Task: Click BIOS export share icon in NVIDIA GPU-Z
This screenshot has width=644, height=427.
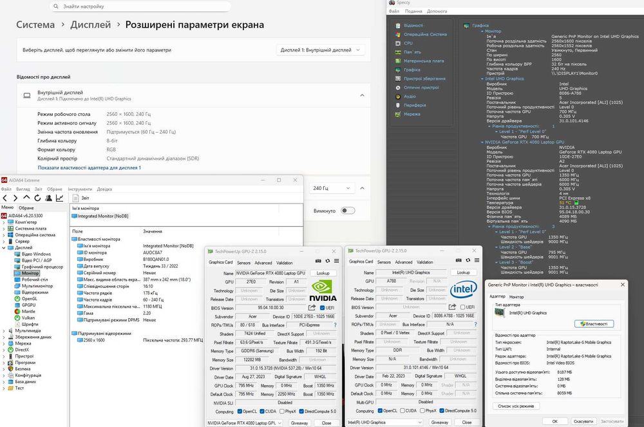Action: (312, 307)
